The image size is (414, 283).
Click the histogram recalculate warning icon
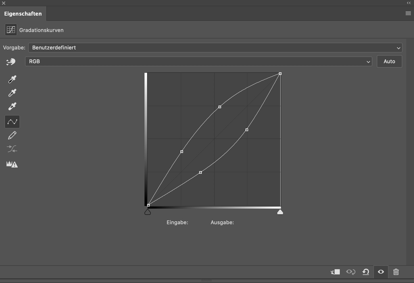click(12, 164)
